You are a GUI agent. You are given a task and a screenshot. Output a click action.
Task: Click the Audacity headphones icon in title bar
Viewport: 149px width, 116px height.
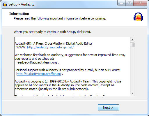click(5, 4)
